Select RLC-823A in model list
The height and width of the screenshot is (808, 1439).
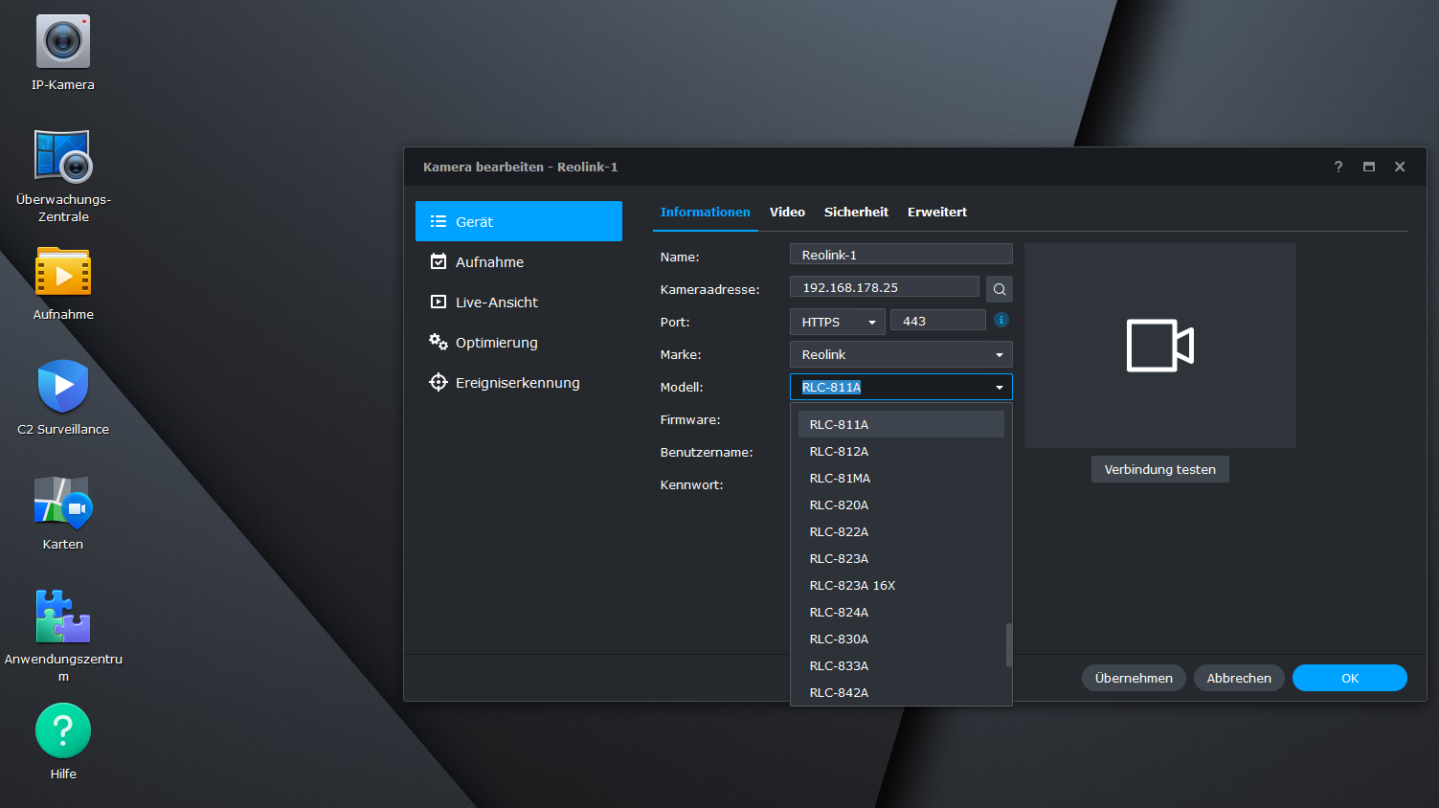(901, 558)
